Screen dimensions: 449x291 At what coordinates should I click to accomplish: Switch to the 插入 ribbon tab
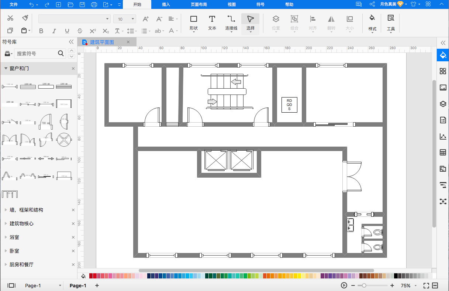pos(166,4)
